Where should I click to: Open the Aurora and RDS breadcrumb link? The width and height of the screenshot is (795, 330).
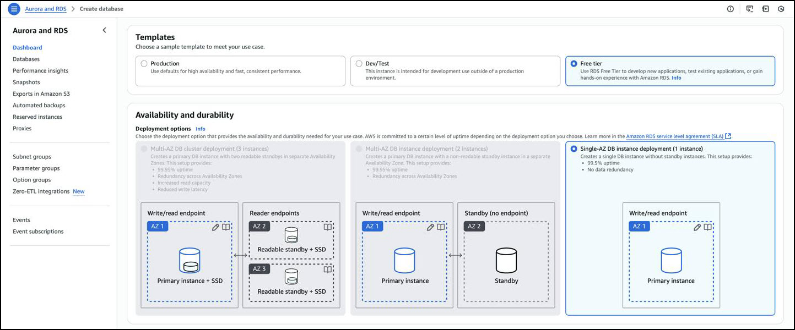(46, 9)
